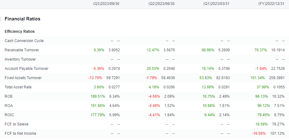The height and width of the screenshot is (140, 289).
Task: Select the (FY)2022/12/31 column header
Action: coord(271,4)
